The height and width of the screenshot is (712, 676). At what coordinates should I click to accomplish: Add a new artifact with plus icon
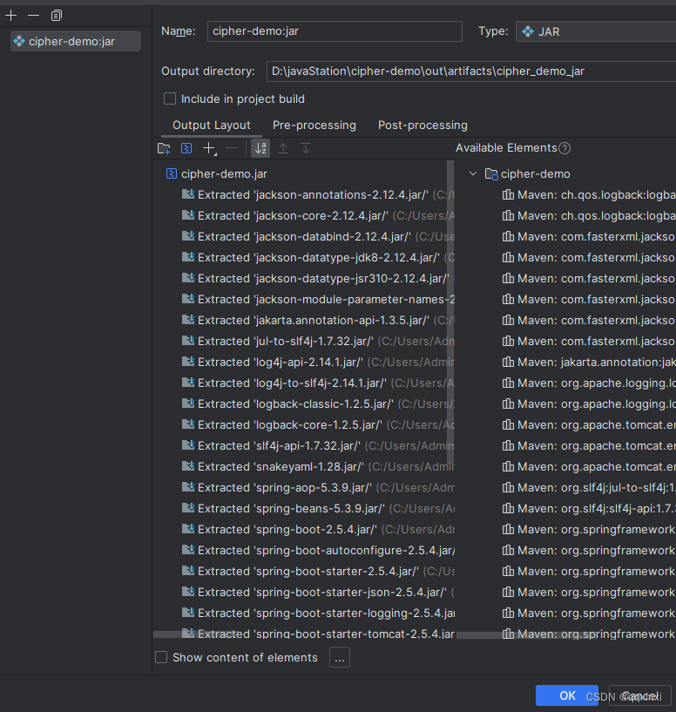coord(11,16)
